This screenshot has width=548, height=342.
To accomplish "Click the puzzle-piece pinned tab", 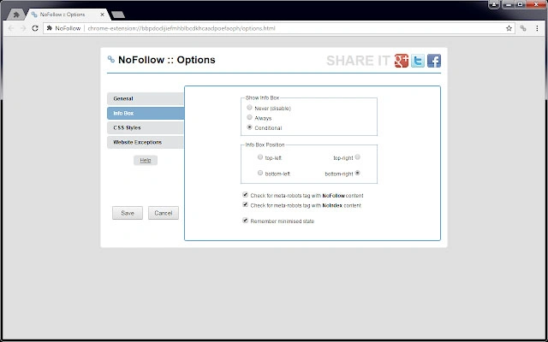I will 16,15.
